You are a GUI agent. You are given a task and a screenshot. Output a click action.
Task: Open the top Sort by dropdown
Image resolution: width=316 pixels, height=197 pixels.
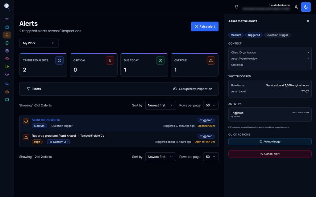pos(160,105)
